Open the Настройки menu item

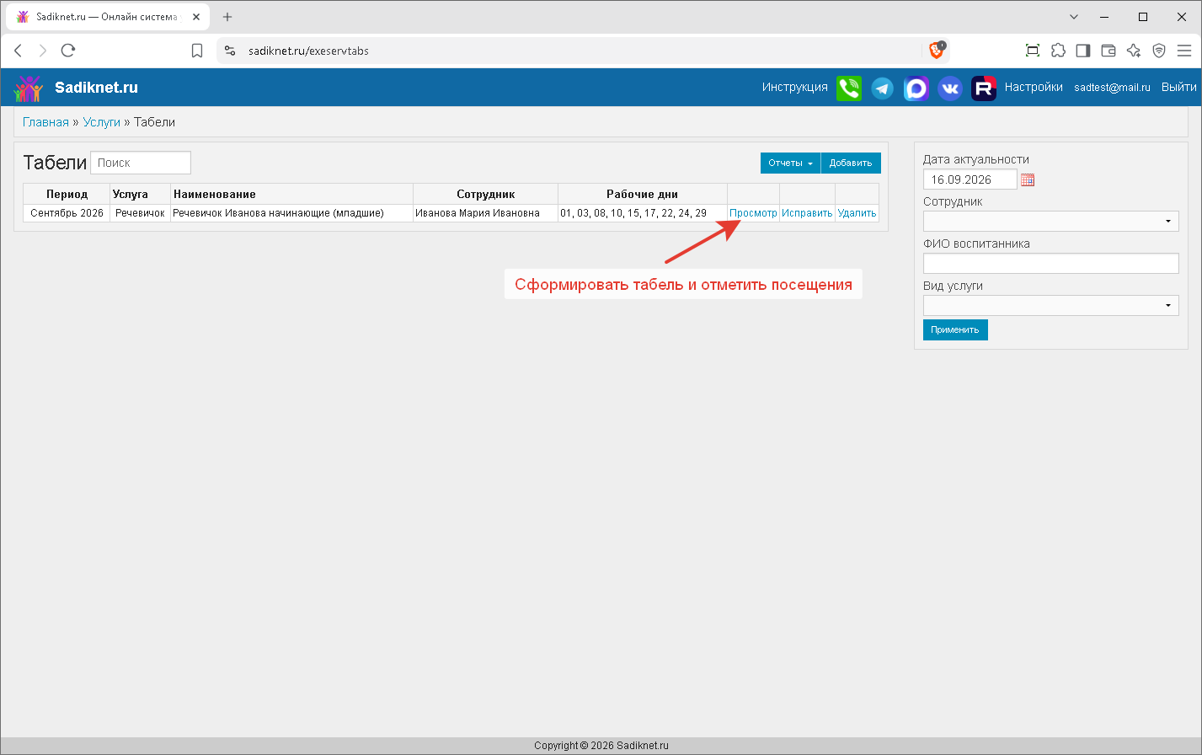[1034, 87]
